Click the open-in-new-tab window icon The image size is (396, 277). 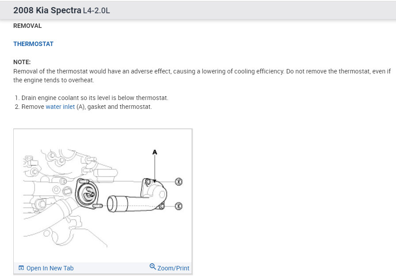point(21,268)
